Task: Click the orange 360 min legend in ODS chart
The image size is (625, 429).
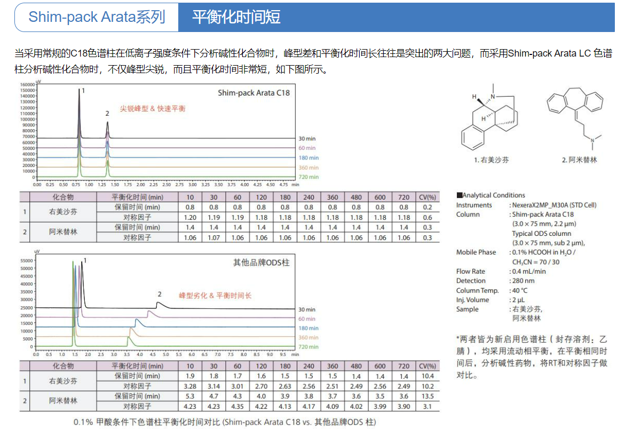Action: coord(308,337)
